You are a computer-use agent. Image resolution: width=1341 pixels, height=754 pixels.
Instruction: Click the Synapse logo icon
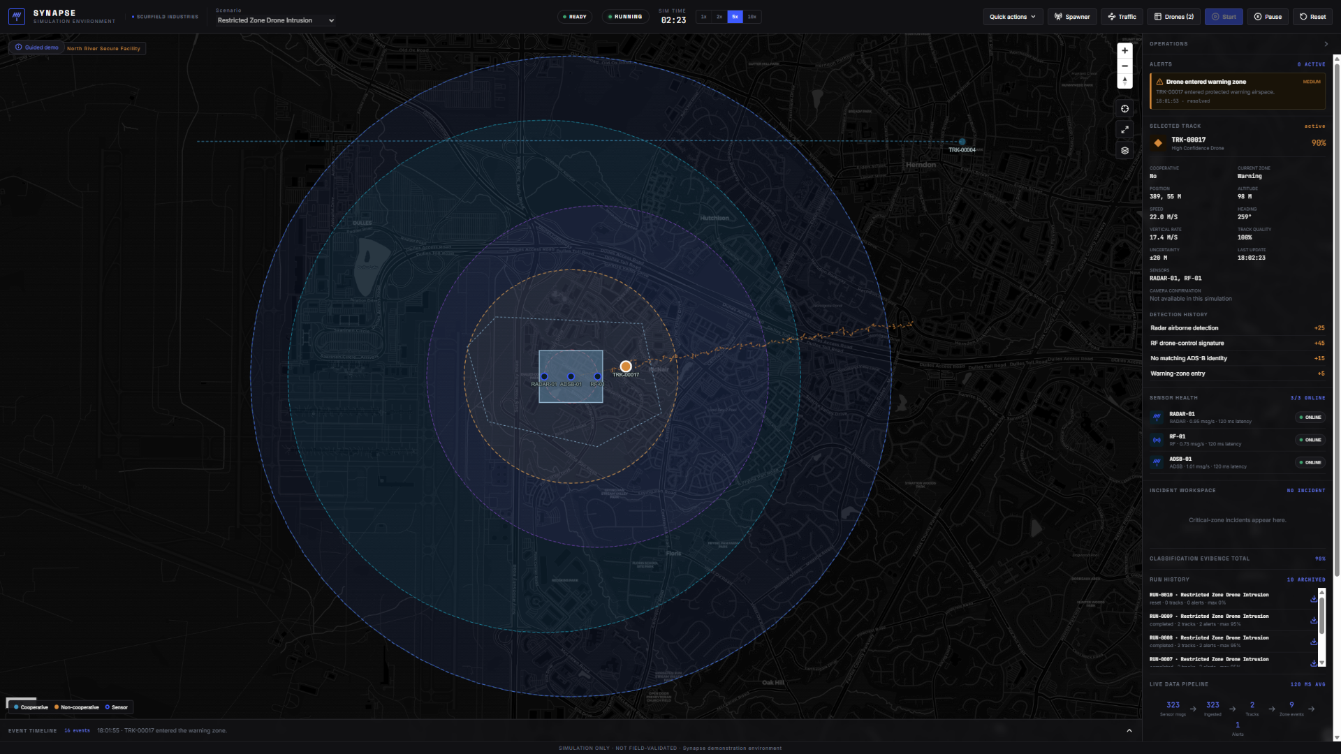(17, 16)
